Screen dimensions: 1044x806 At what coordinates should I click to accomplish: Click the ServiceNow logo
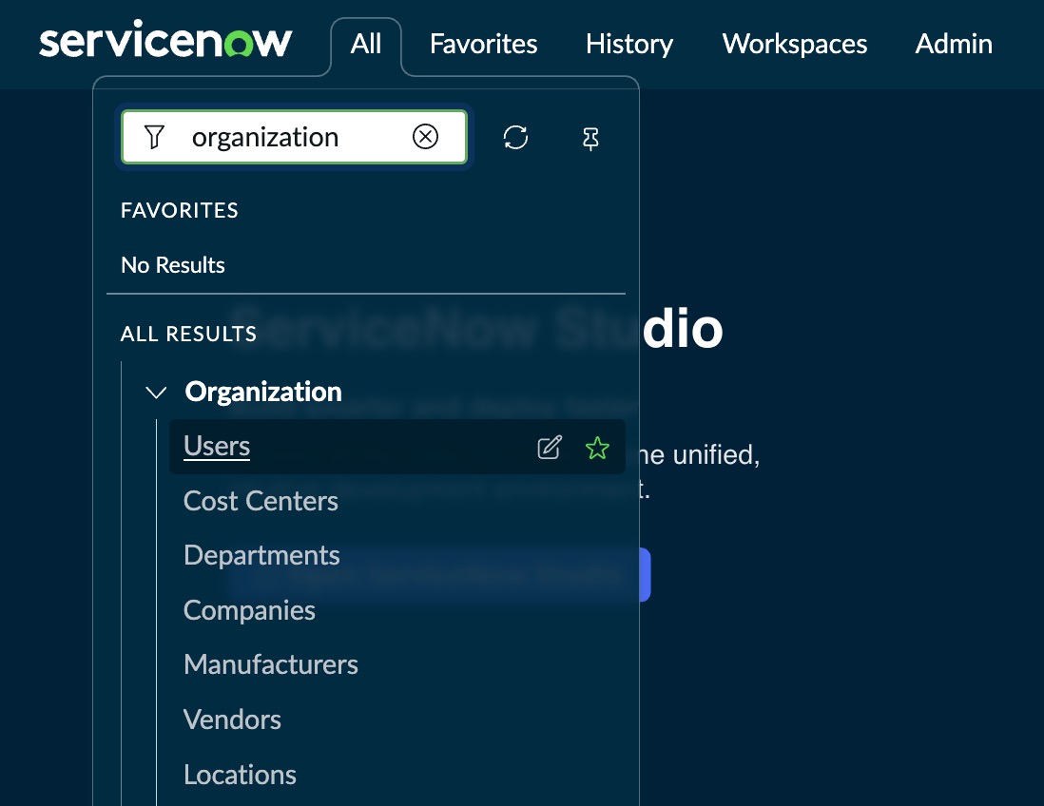(x=165, y=40)
